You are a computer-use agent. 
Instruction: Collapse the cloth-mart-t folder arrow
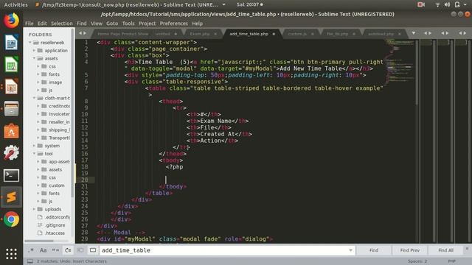click(x=34, y=98)
